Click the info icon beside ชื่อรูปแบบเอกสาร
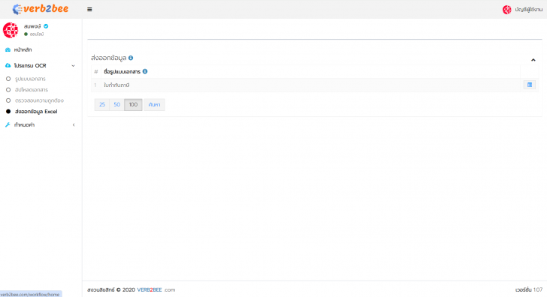Viewport: 547px width, 297px height. coord(145,71)
